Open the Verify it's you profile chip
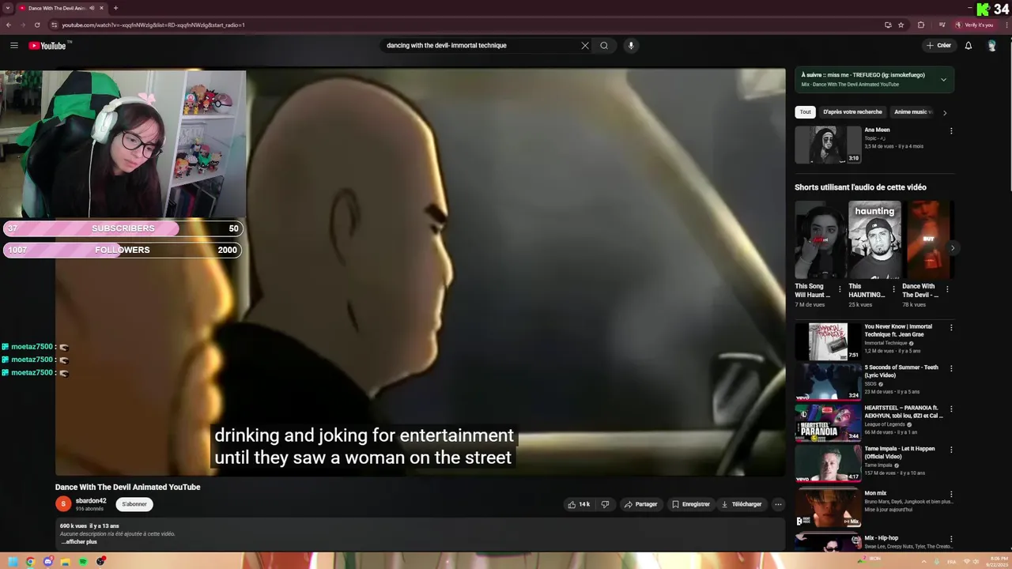Screen dimensions: 1012x569 coord(974,24)
